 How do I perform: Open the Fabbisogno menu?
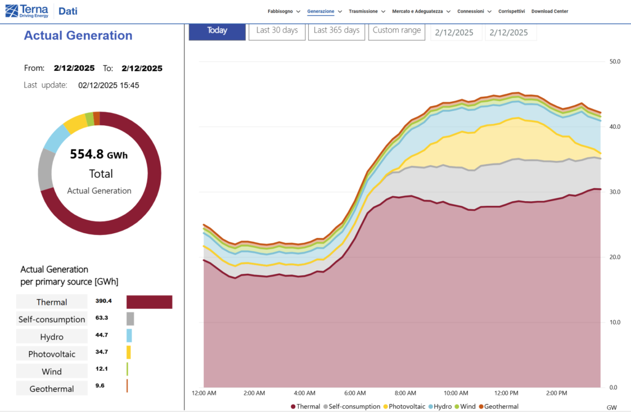coord(280,11)
